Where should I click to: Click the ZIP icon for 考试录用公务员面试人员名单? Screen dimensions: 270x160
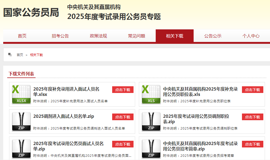[x=21, y=149]
